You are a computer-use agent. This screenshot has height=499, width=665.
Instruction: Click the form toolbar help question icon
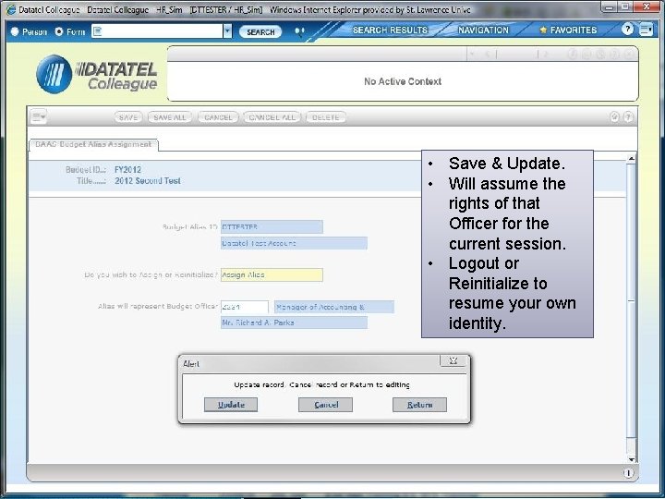coord(628,117)
